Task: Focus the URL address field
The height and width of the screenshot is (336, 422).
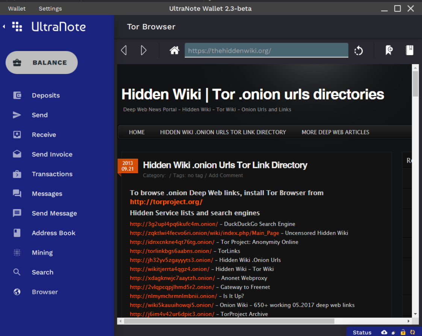Action: point(266,50)
